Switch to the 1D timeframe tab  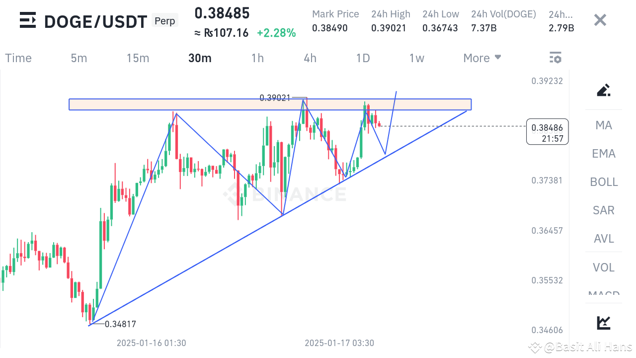[x=363, y=58]
